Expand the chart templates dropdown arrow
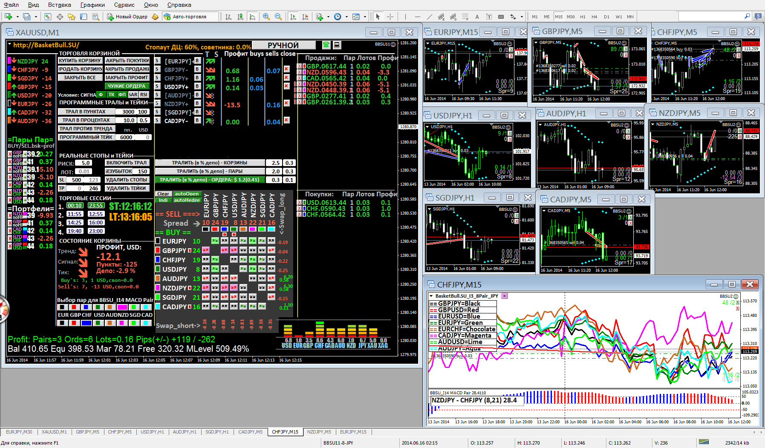Viewport: 765px width, 448px height. (x=365, y=17)
